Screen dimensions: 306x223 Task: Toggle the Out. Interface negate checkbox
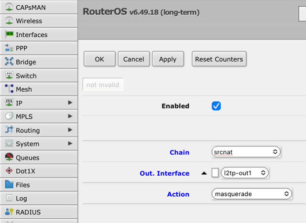coord(215,173)
